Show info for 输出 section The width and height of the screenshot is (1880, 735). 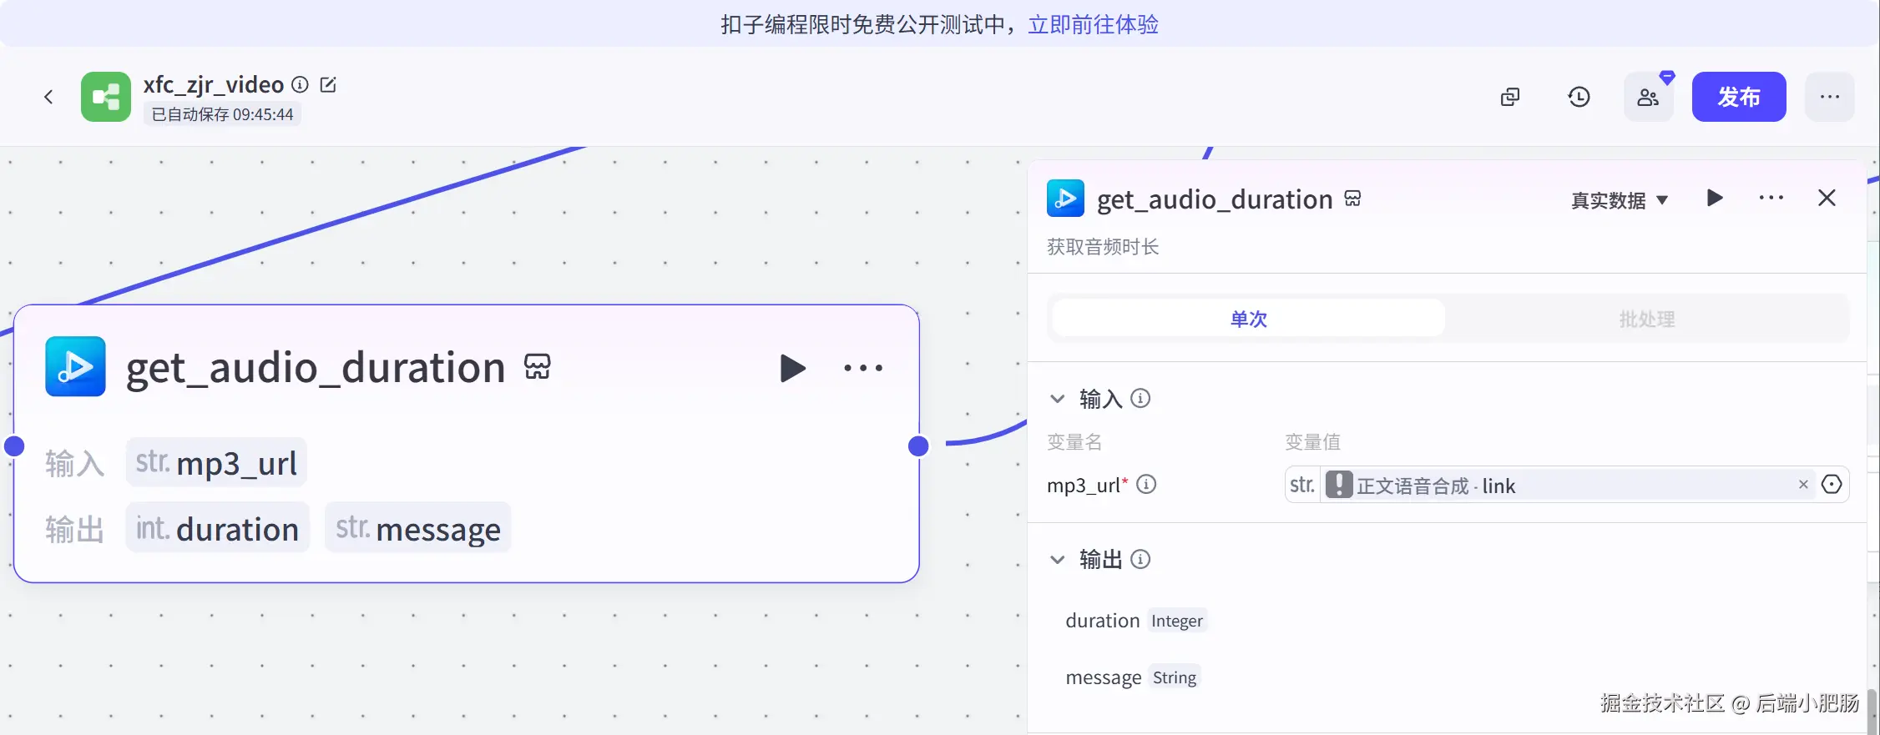point(1140,559)
